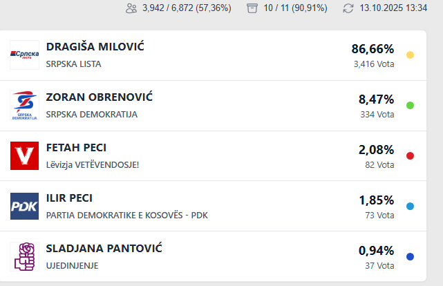This screenshot has height=286, width=443.
Task: Click the Vetëvendosje red V logo
Action: (24, 155)
